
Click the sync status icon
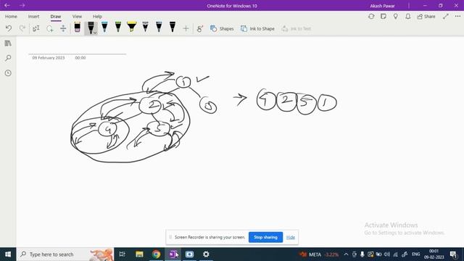click(x=371, y=17)
